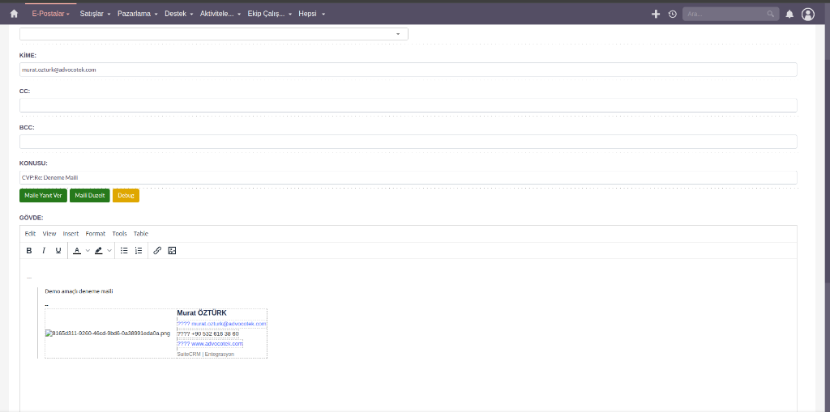Toggle underline formatting in editor
This screenshot has width=830, height=412.
(58, 251)
